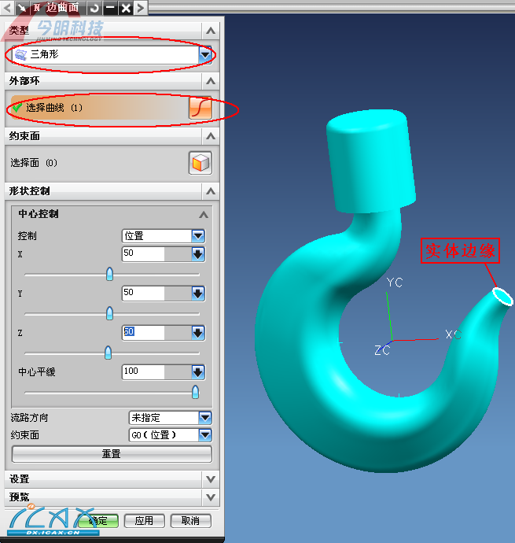Click the select face cube icon
The height and width of the screenshot is (543, 515).
pyautogui.click(x=200, y=163)
